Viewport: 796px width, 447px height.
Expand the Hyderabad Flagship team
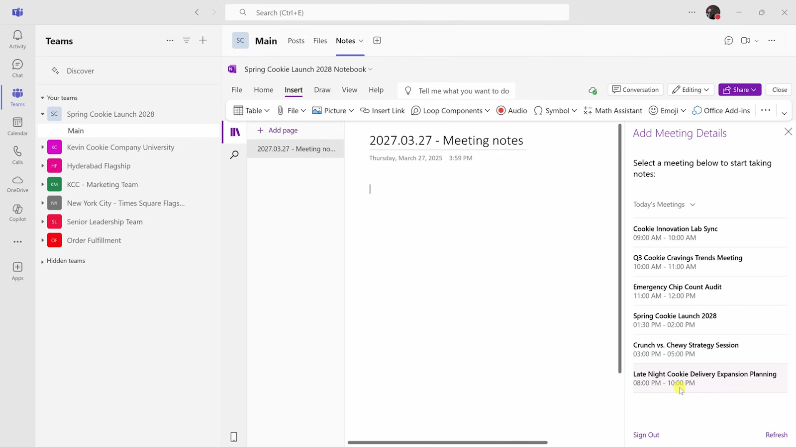click(42, 166)
